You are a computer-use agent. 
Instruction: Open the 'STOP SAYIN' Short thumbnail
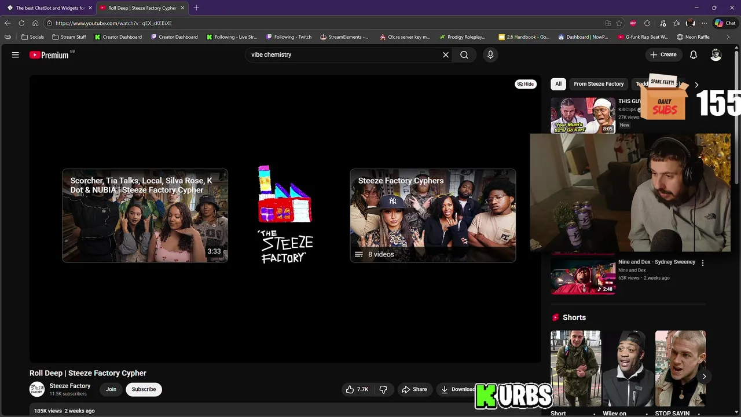click(x=680, y=368)
